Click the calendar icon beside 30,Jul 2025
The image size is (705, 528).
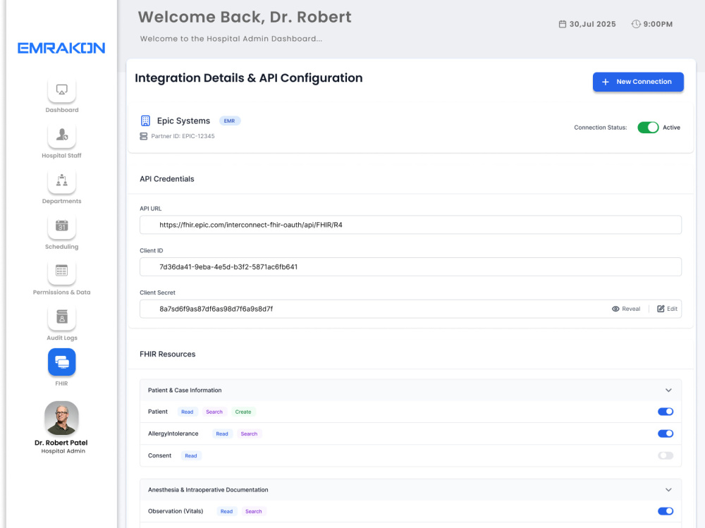[563, 24]
